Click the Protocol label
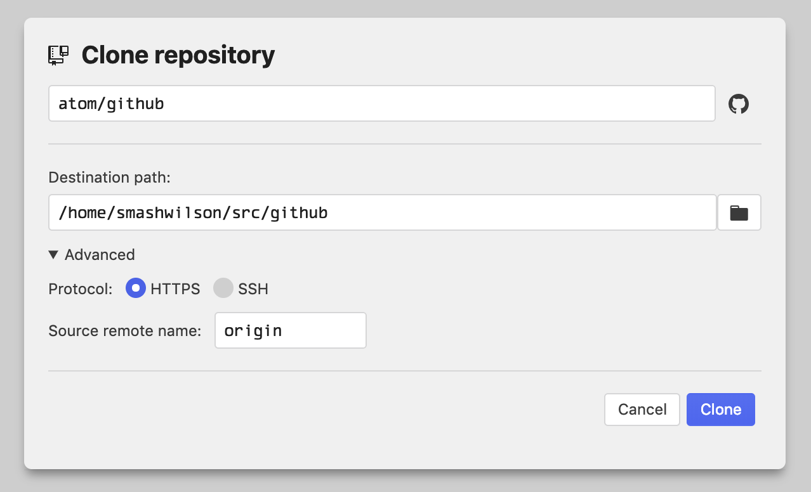Viewport: 811px width, 492px height. (81, 289)
